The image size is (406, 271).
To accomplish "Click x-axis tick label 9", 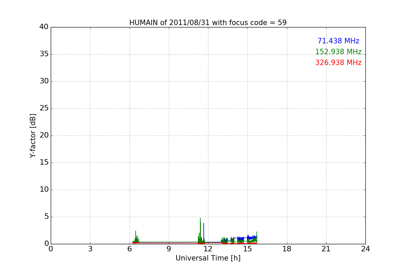I will 169,249.
